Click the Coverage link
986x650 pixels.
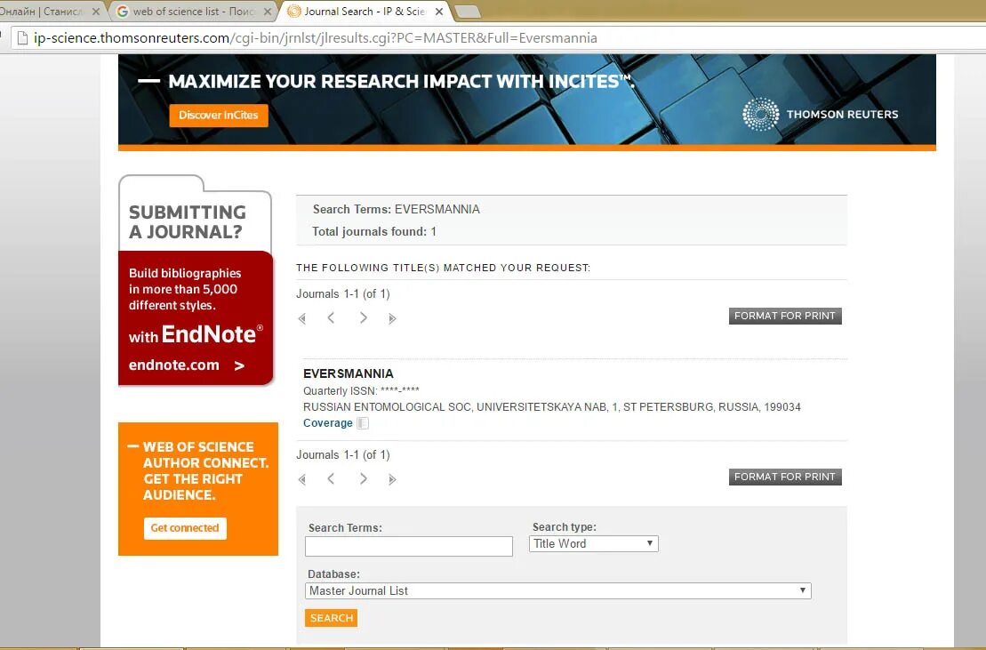pyautogui.click(x=329, y=422)
